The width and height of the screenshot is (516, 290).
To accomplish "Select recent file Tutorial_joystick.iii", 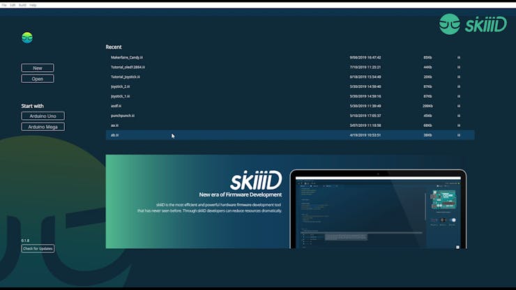I will (x=290, y=77).
